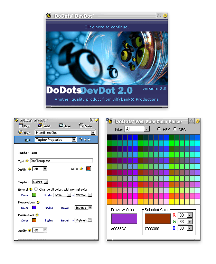
Task: Open the Normal Style Bevel dropdown
Action: pyautogui.click(x=63, y=195)
